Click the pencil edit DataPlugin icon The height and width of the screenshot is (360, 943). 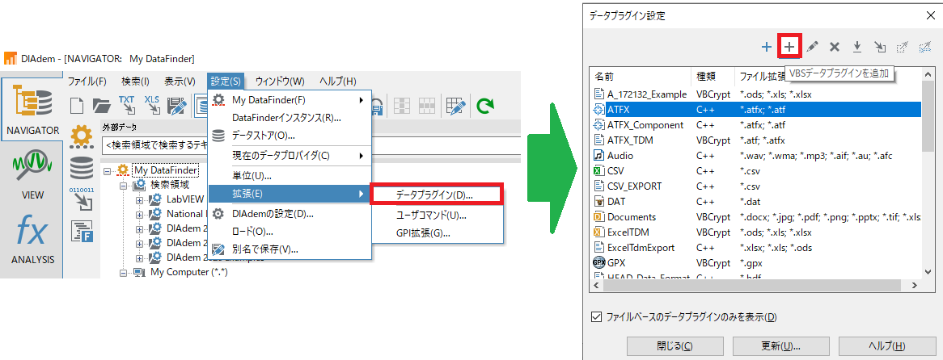812,46
